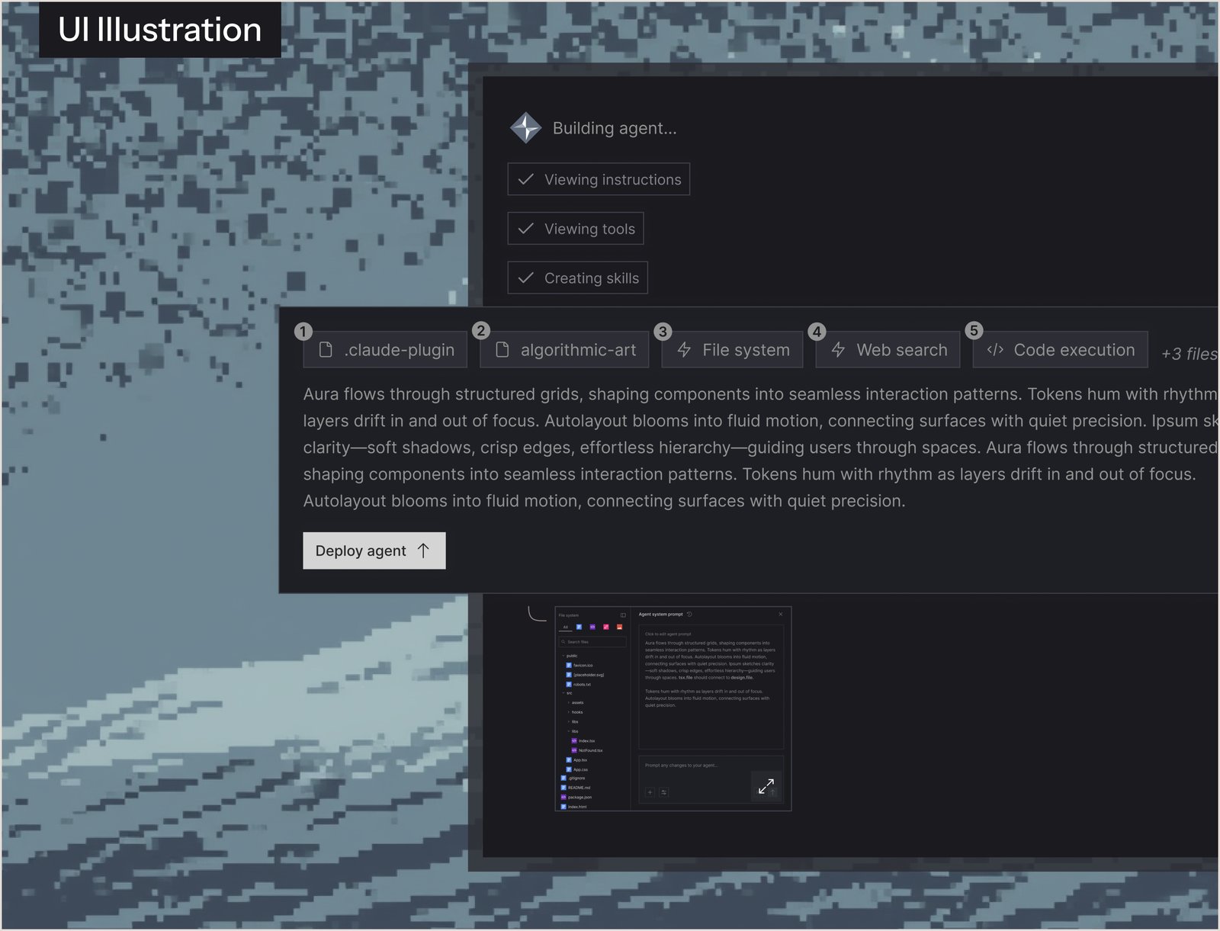Select the All tab in the file filter
Image resolution: width=1220 pixels, height=931 pixels.
pos(566,627)
